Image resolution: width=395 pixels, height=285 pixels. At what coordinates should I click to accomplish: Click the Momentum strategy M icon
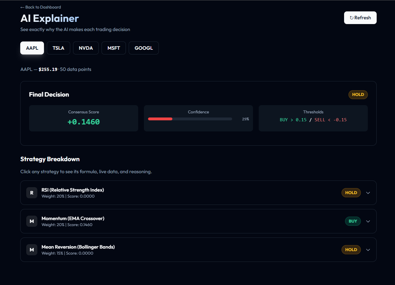click(x=32, y=221)
